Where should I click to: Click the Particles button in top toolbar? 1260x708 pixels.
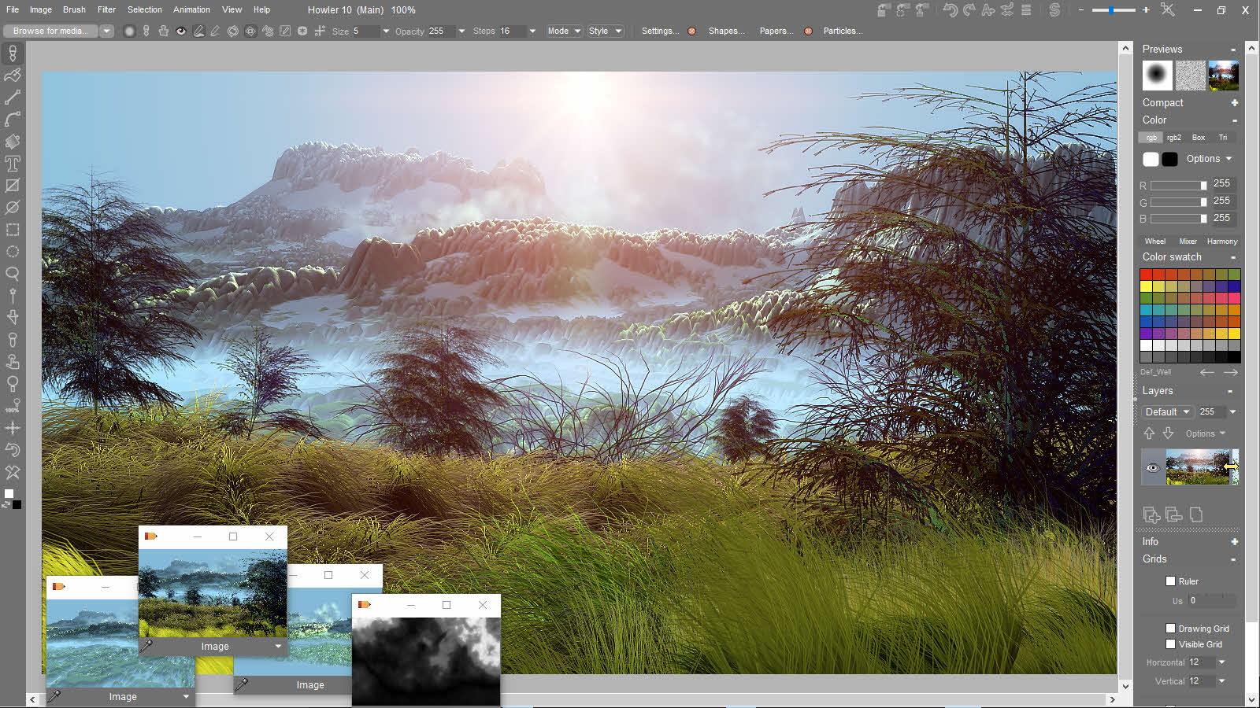(x=841, y=31)
